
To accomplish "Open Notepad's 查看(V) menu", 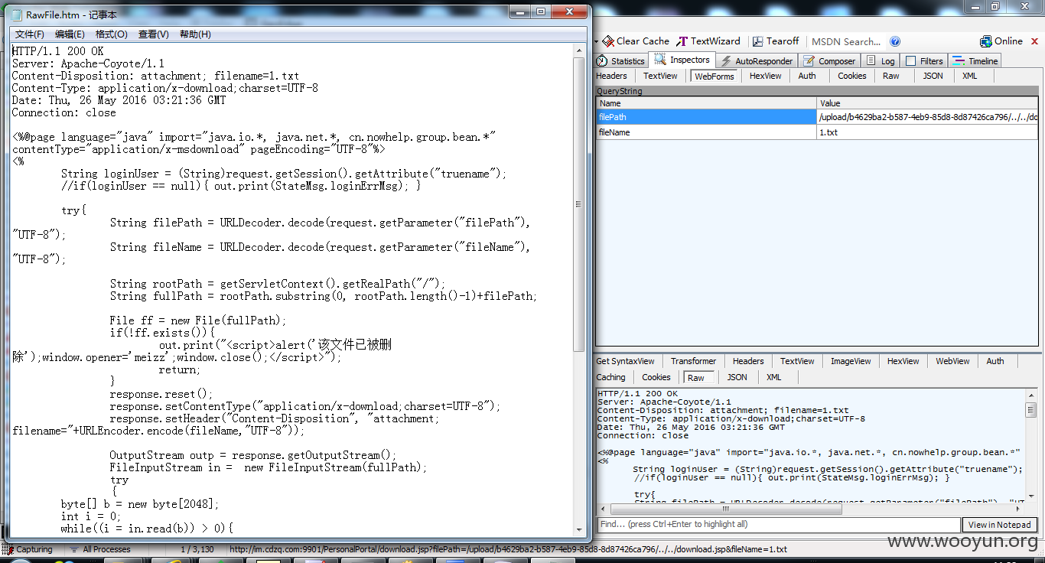I will [x=153, y=34].
